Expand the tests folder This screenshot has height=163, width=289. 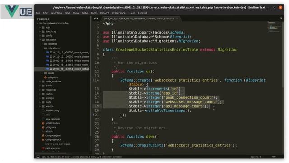40,102
